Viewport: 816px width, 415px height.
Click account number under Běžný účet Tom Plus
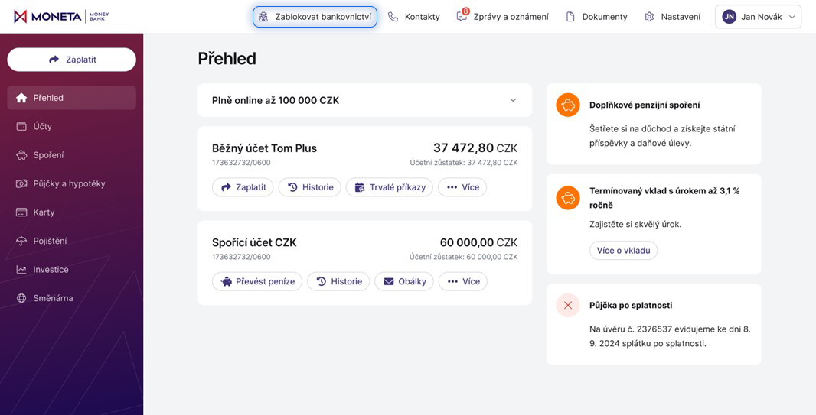[241, 163]
